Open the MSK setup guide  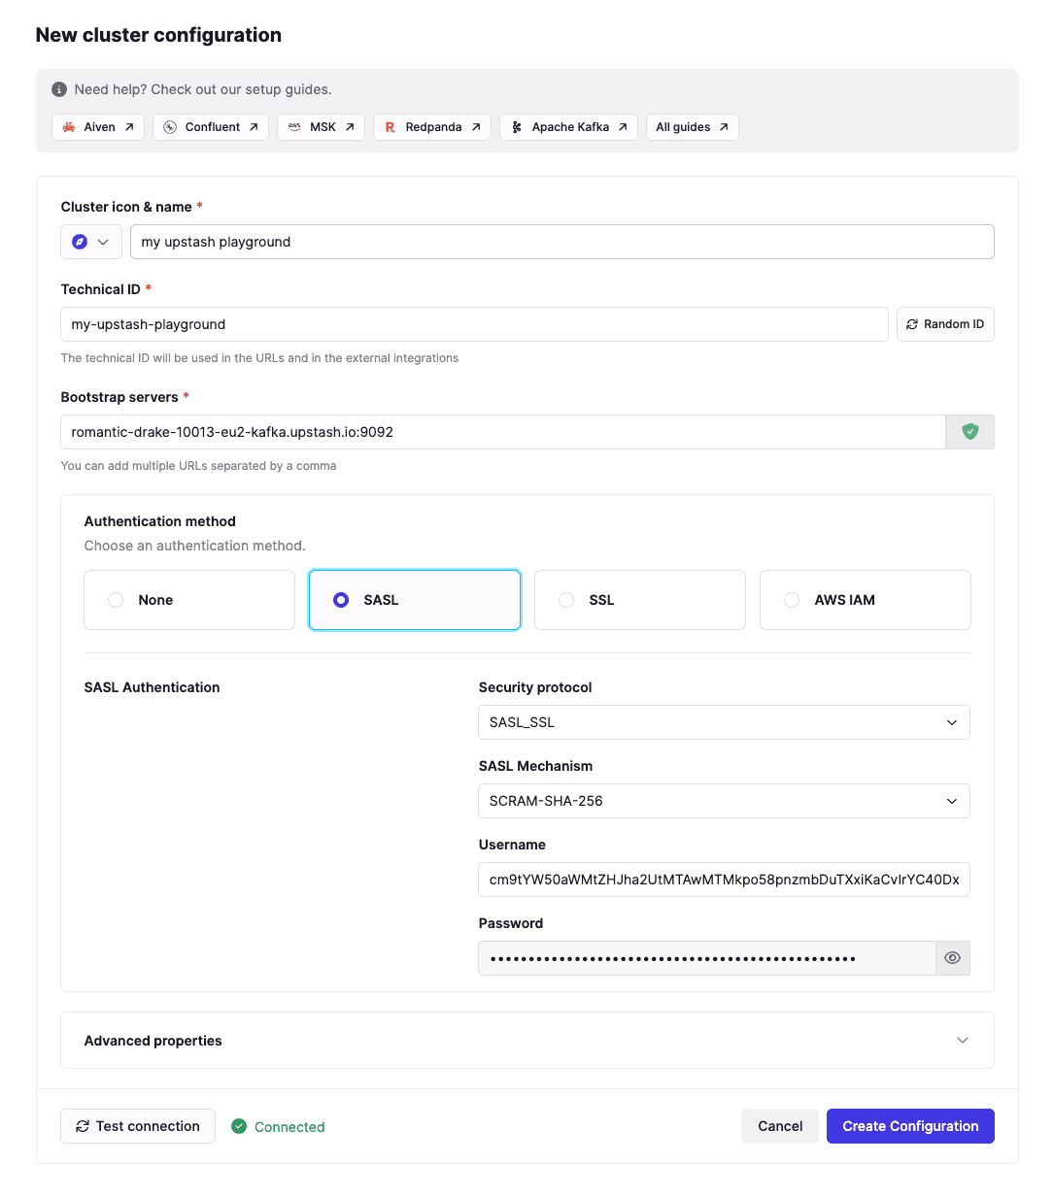[321, 127]
